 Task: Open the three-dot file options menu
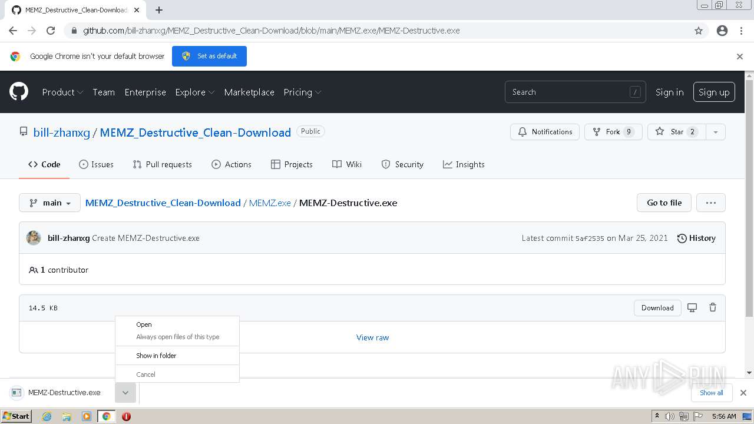pyautogui.click(x=711, y=203)
